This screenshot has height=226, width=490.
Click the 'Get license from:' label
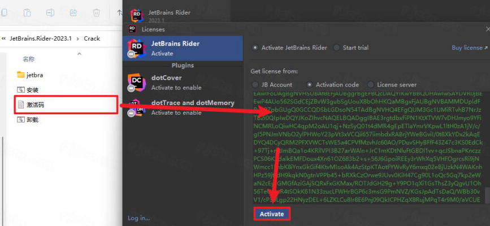point(274,71)
